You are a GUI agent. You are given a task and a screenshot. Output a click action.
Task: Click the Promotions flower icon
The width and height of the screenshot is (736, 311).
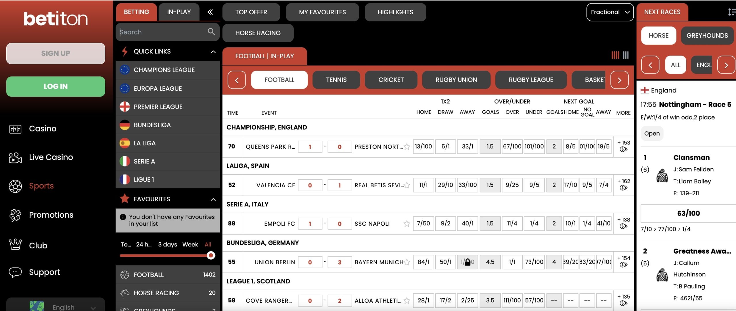tap(15, 215)
